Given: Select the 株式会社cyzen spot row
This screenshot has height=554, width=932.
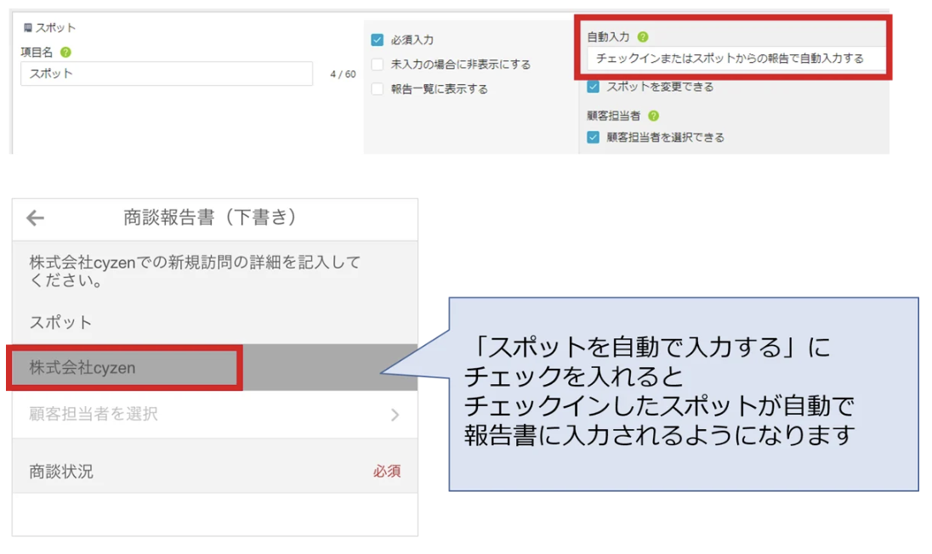Looking at the screenshot, I should 214,368.
